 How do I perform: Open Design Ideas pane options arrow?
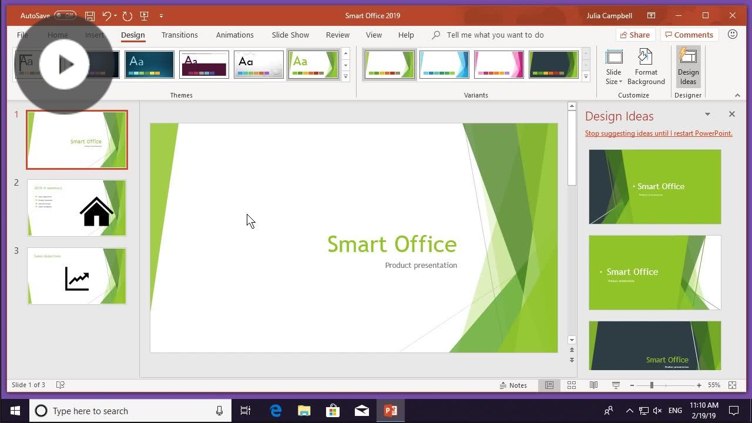point(707,115)
